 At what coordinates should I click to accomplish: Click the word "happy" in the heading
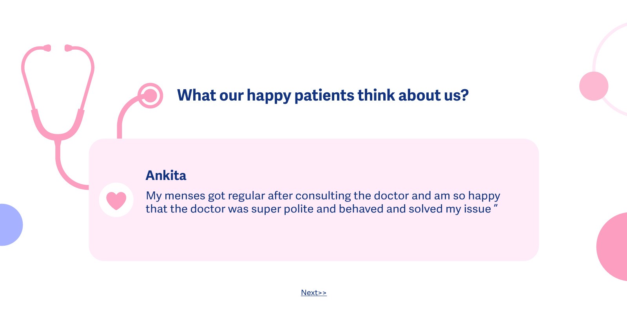click(x=268, y=96)
